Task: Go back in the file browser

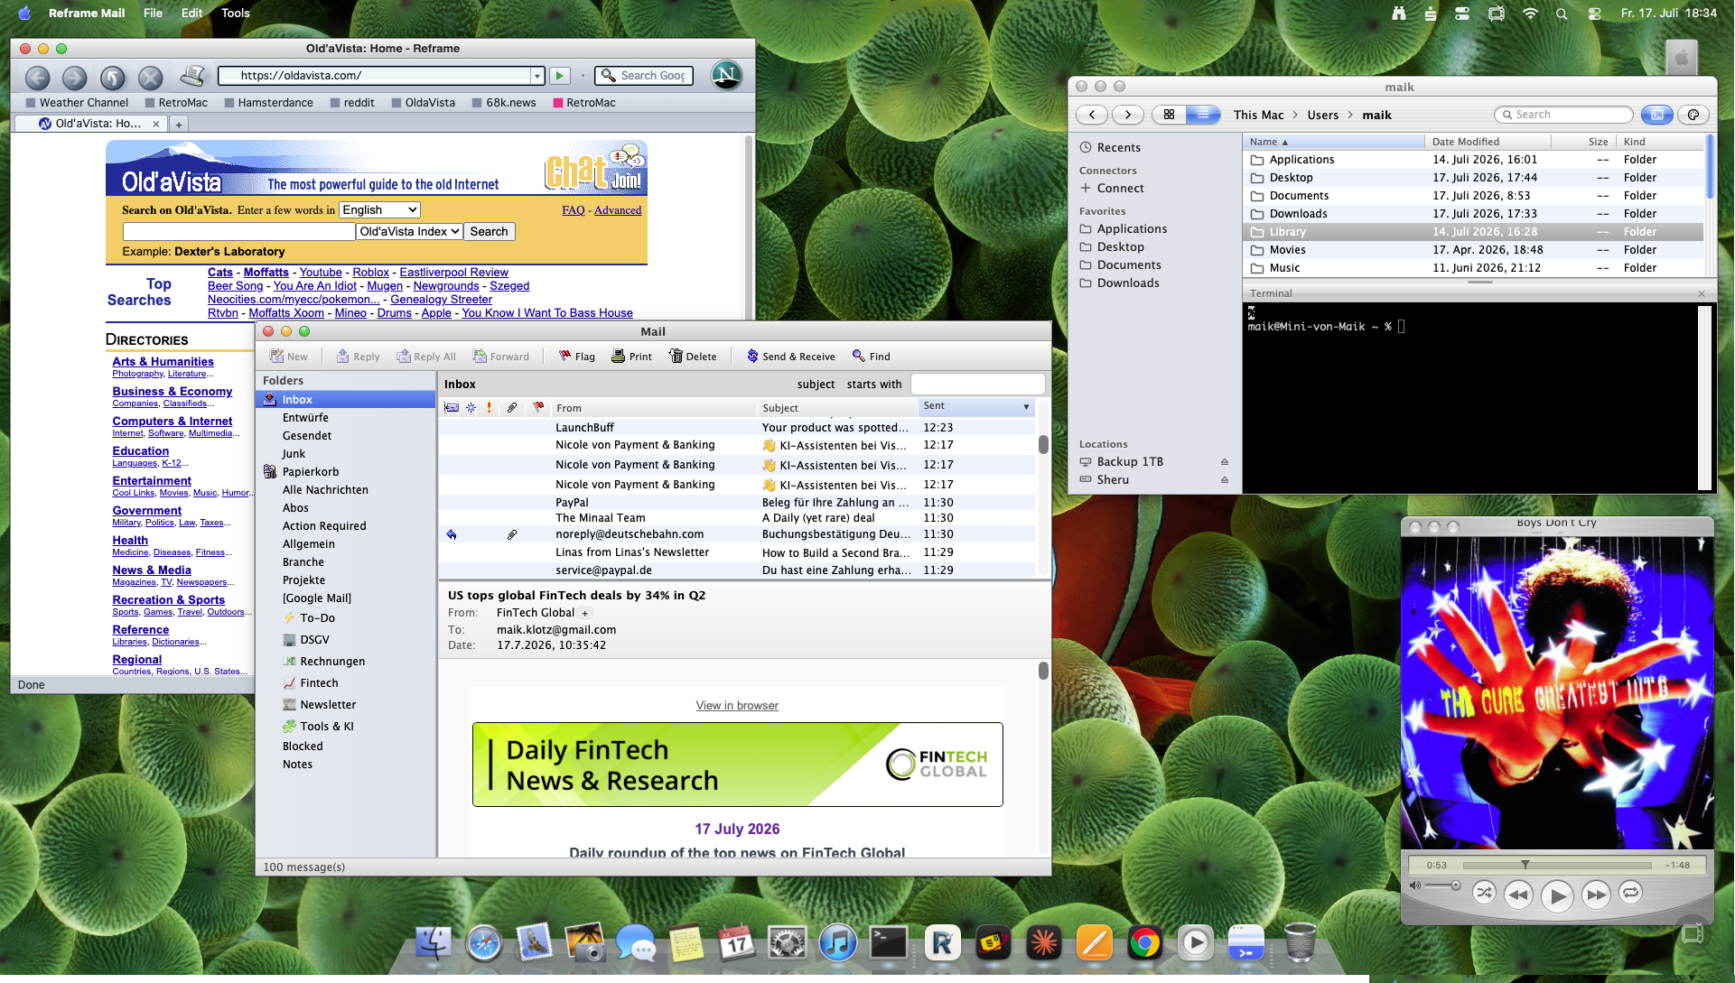Action: tap(1092, 115)
